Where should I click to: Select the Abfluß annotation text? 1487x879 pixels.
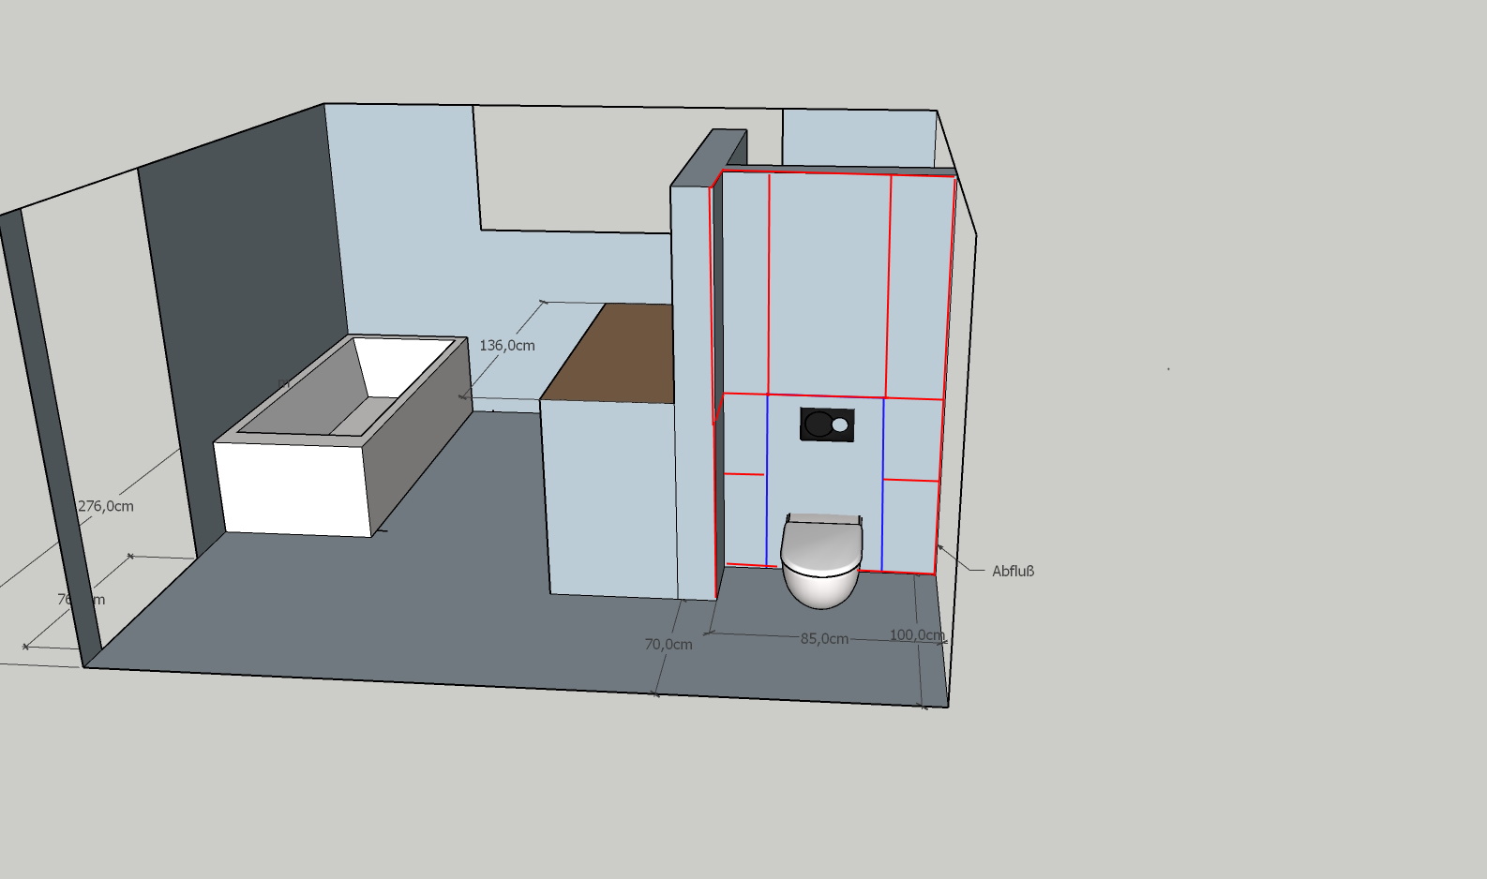[1013, 571]
